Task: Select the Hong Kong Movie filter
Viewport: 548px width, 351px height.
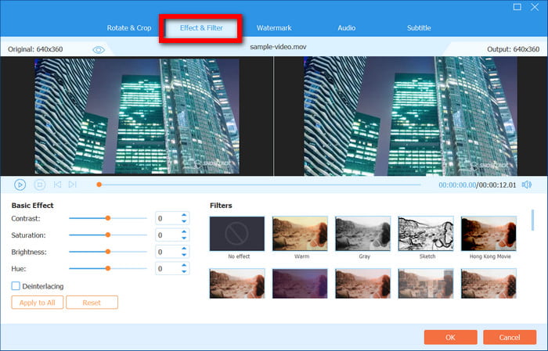Action: pyautogui.click(x=488, y=233)
